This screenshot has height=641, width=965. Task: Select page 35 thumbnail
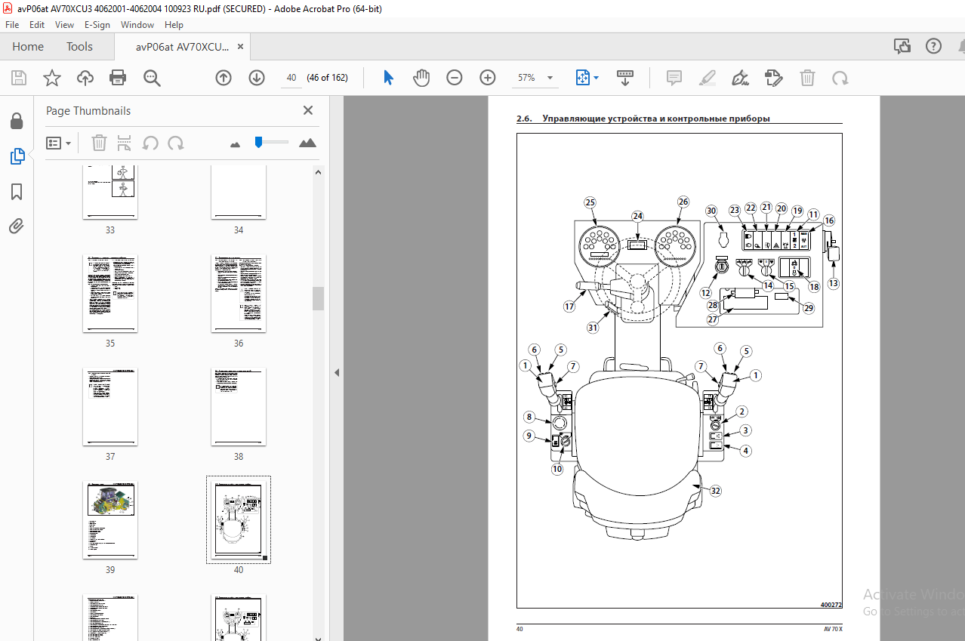110,293
